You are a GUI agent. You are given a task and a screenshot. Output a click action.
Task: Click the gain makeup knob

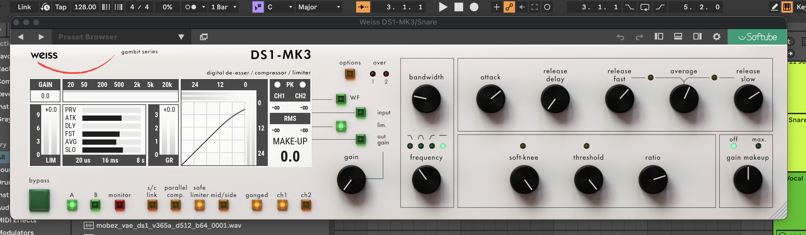[x=748, y=180]
